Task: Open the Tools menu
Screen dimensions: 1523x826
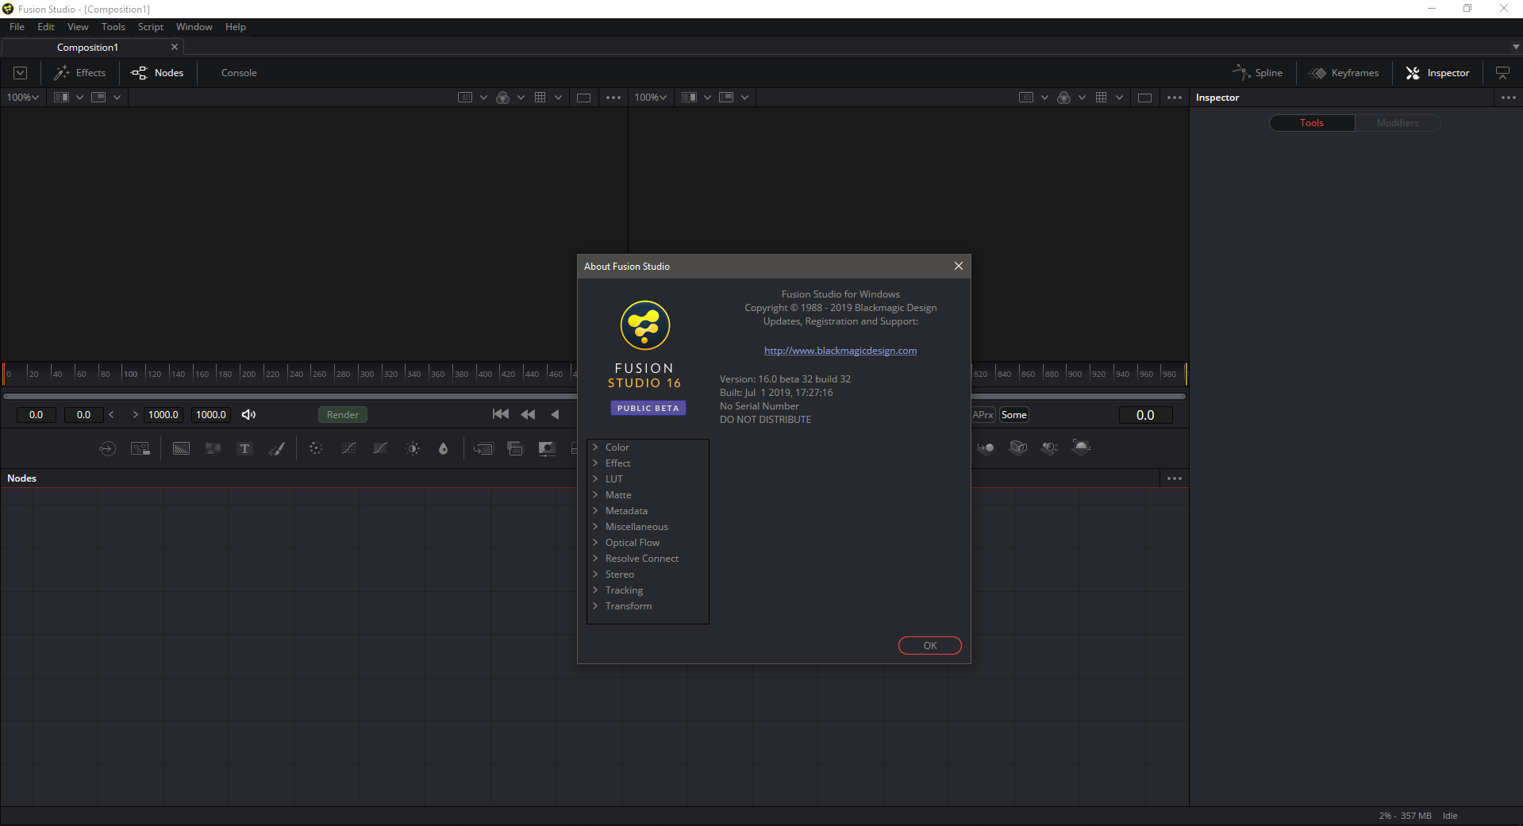Action: pyautogui.click(x=113, y=27)
